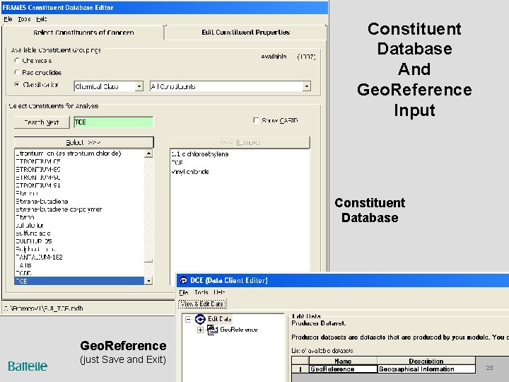
Task: Open the Chemical Class dropdown
Action: [139, 86]
